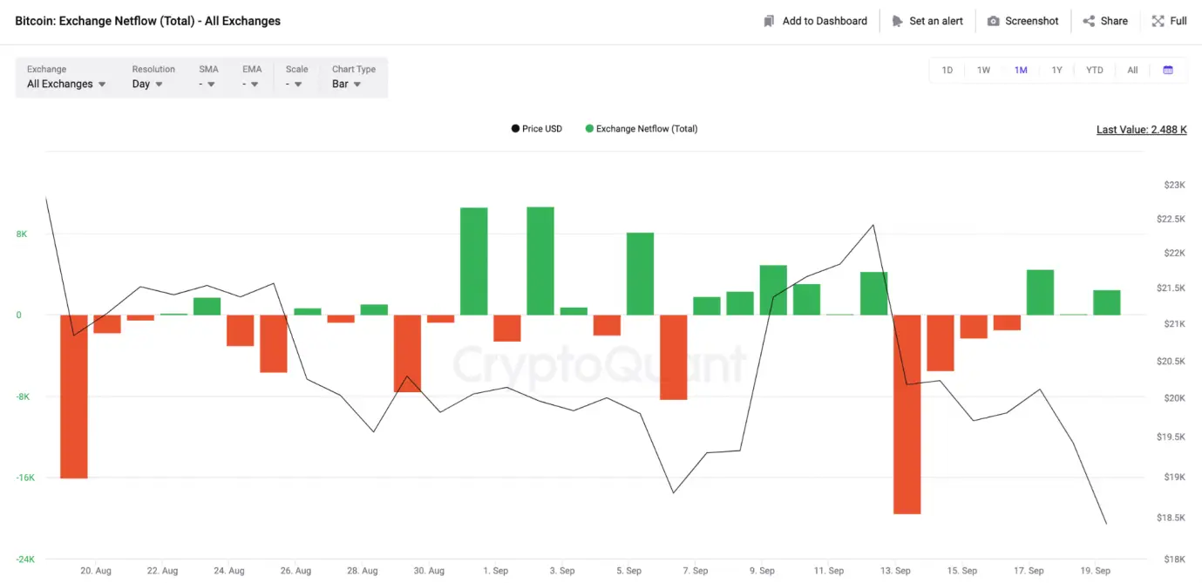The image size is (1202, 583).
Task: Toggle Price USD legend series
Action: [536, 129]
